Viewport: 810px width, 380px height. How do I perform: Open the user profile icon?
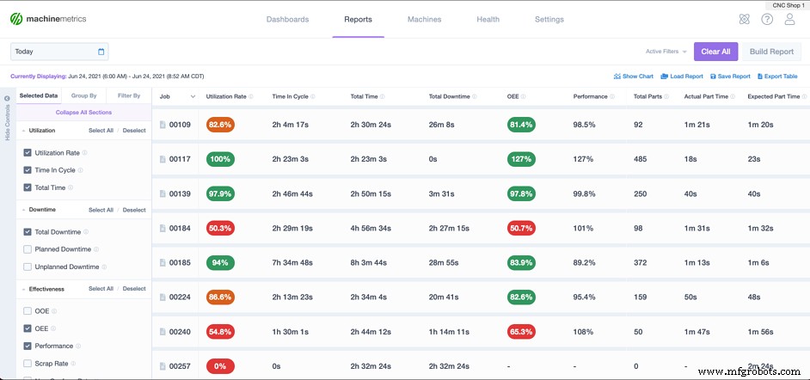pyautogui.click(x=789, y=20)
